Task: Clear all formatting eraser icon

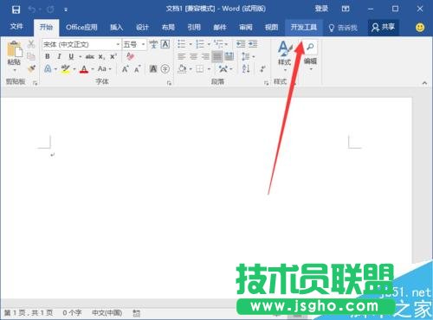Action: [x=130, y=56]
